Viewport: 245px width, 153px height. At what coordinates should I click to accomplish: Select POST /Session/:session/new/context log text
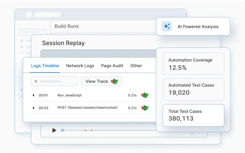(x=87, y=107)
